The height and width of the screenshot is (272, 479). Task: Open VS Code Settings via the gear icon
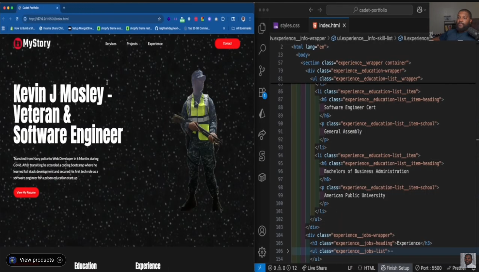point(262,252)
